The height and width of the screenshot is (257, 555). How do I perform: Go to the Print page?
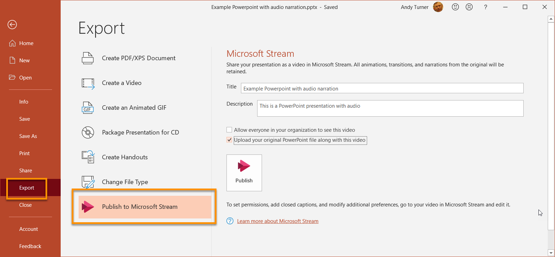[24, 153]
